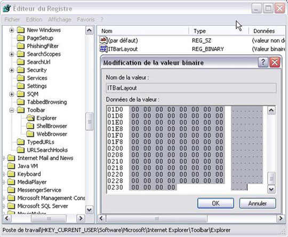Click the tree pane scroll down arrow
288x237 pixels.
[89, 209]
